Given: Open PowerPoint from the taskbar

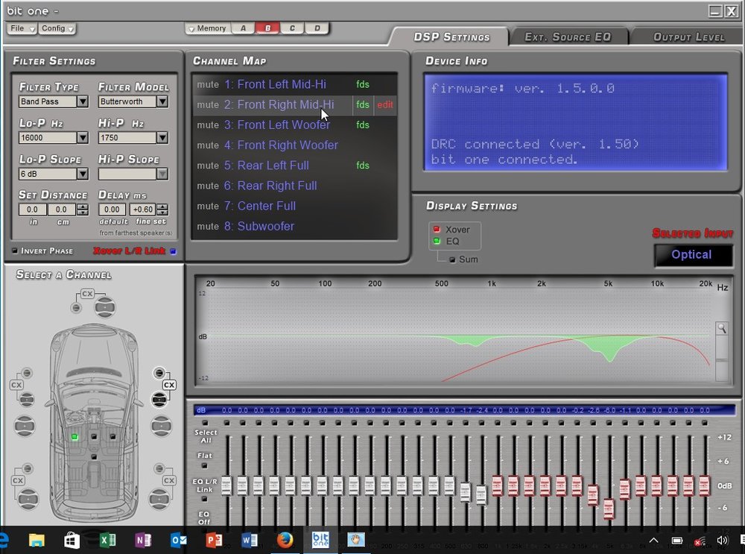Looking at the screenshot, I should 214,541.
